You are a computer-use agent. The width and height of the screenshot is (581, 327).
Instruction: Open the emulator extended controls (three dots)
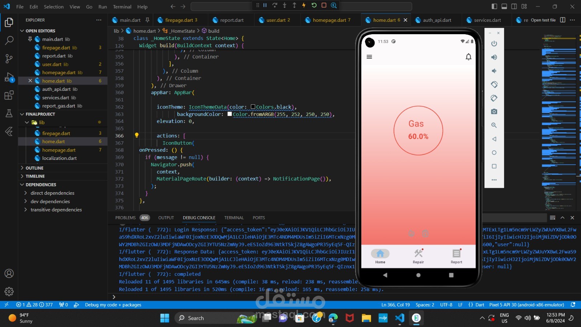click(494, 180)
